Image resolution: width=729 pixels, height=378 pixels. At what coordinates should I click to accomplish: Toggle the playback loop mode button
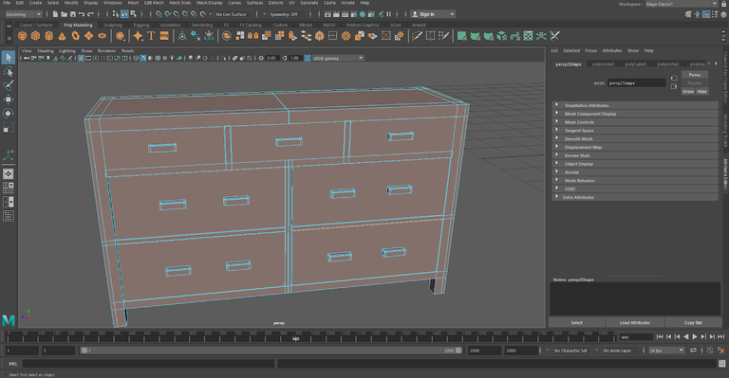click(x=693, y=351)
